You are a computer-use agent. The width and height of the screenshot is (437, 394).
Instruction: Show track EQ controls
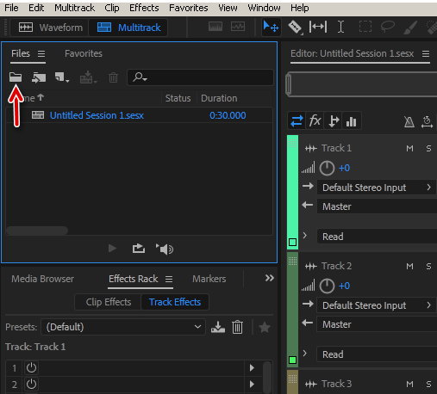352,121
